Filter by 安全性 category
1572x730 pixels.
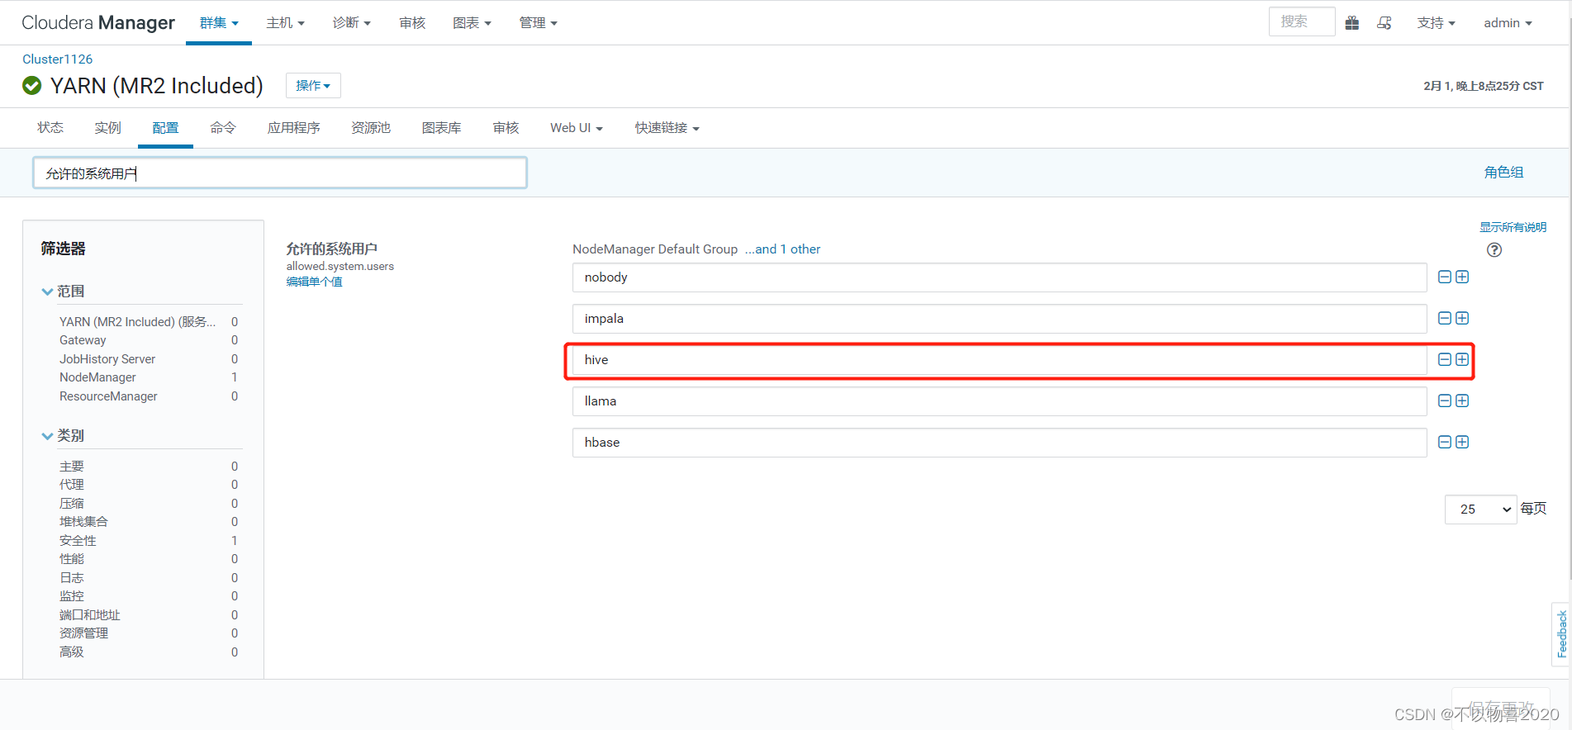click(78, 540)
